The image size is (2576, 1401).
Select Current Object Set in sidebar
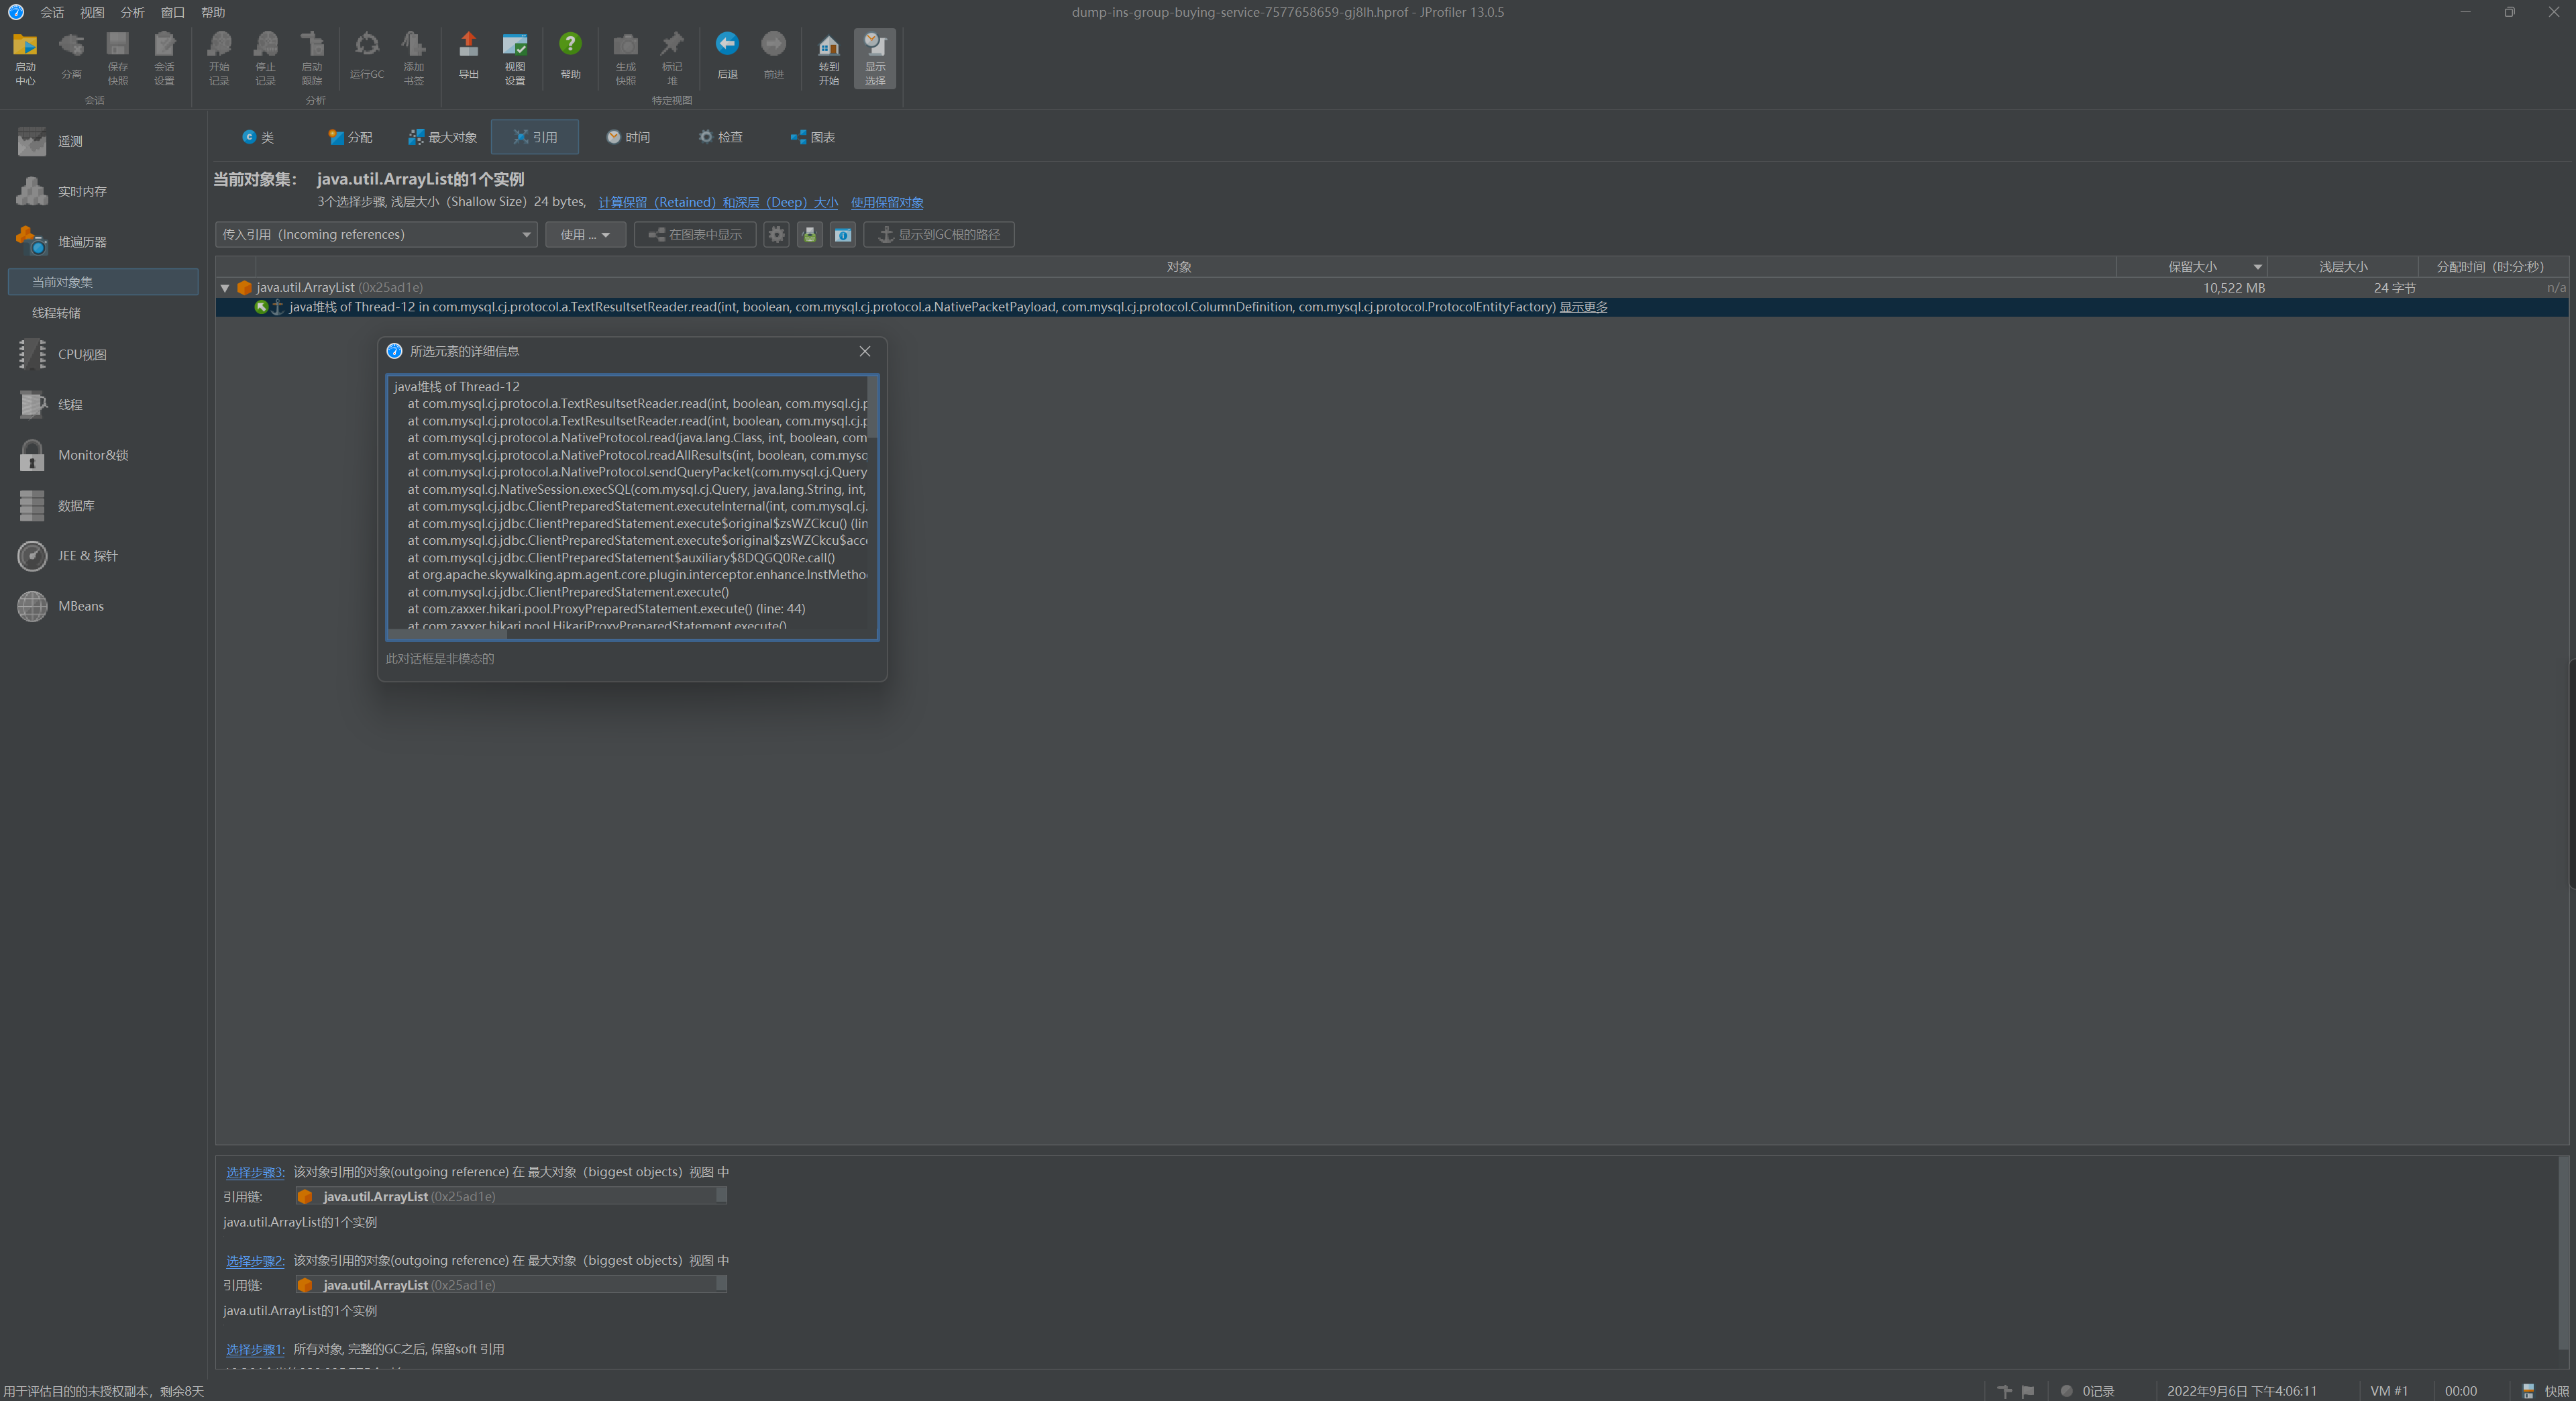[103, 282]
